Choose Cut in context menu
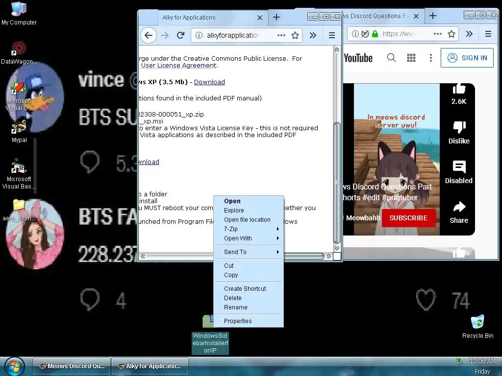Image resolution: width=502 pixels, height=376 pixels. pos(249,266)
